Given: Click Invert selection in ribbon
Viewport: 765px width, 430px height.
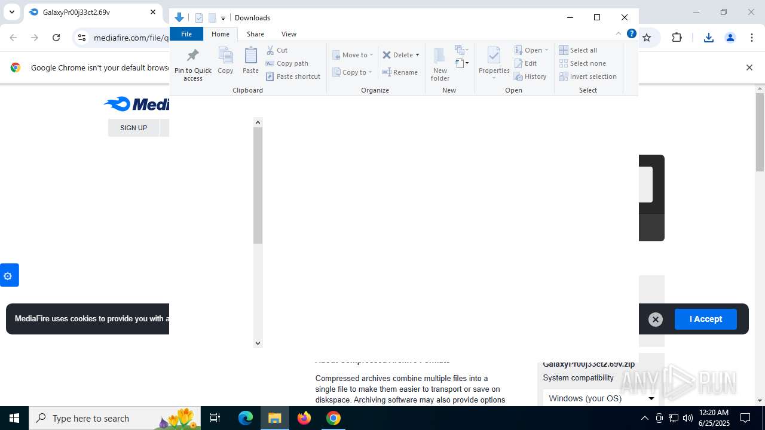Looking at the screenshot, I should point(588,76).
